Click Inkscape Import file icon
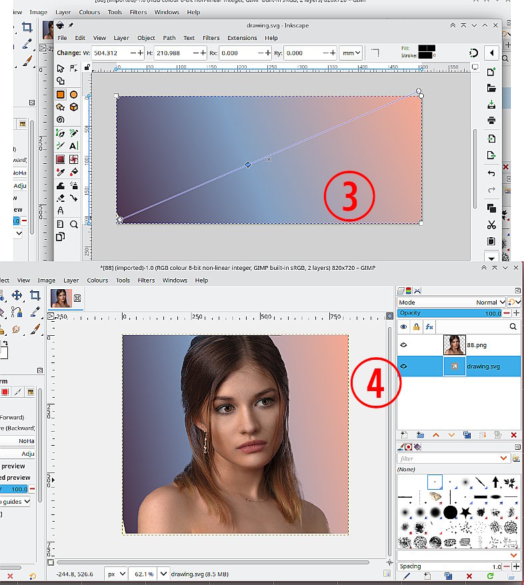 pos(491,139)
